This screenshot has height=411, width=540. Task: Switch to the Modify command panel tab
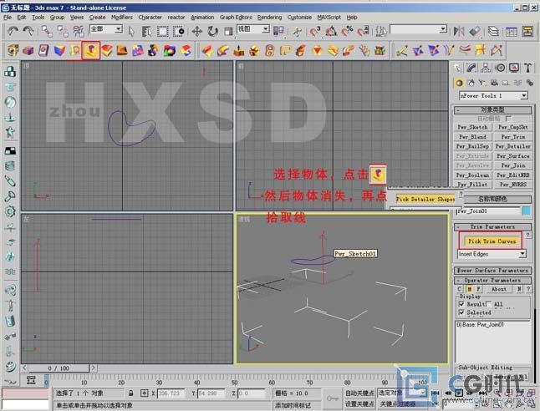click(471, 68)
